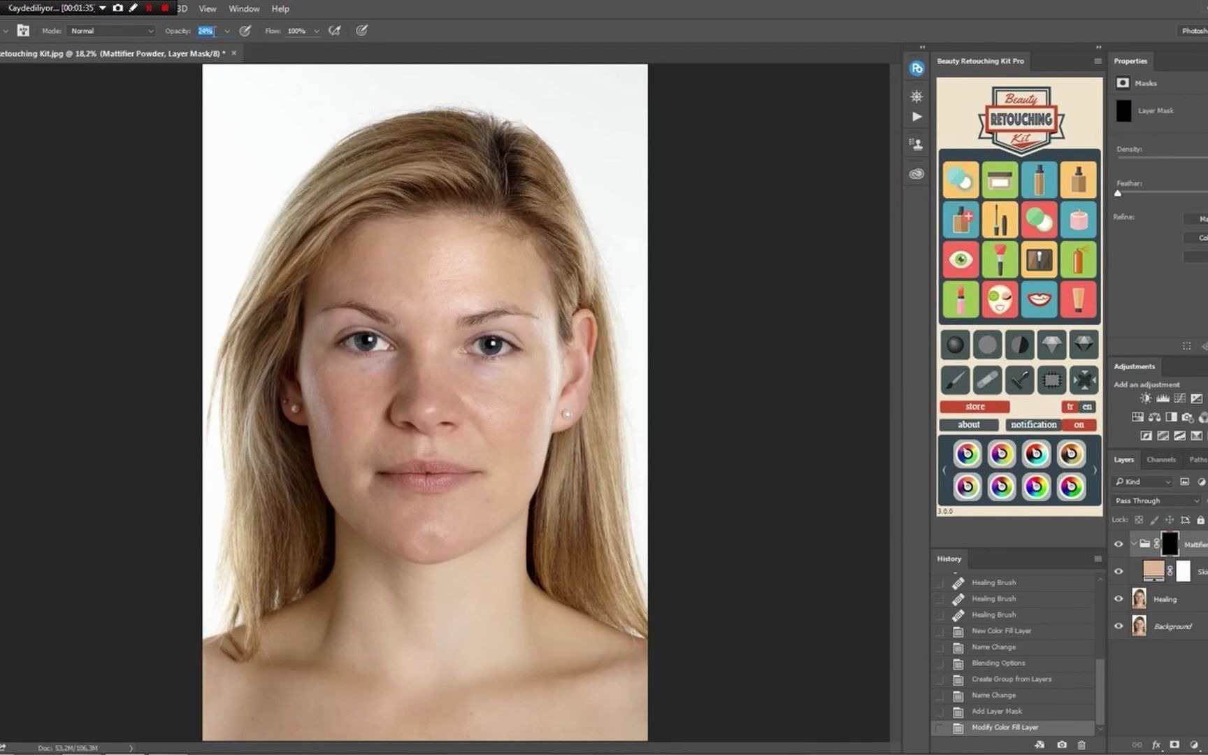Open the Pass Through blend mode dropdown
Screen dimensions: 1208x755
tap(1156, 501)
